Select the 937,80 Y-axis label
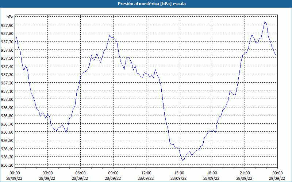This screenshot has width=292, height=182. [x=7, y=34]
